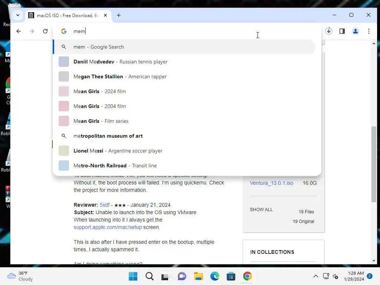Launch Microsoft Edge from taskbar
The image size is (380, 285).
[214, 276]
